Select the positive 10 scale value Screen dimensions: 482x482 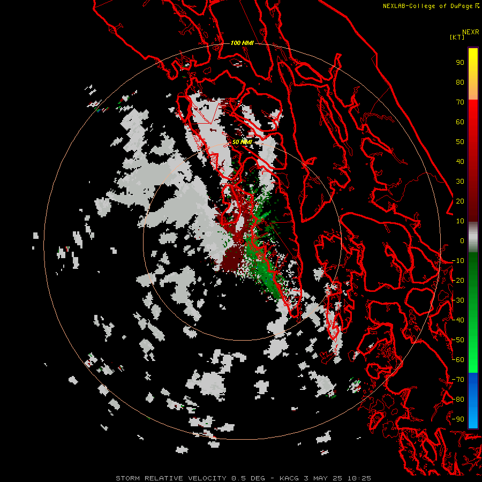coord(460,221)
